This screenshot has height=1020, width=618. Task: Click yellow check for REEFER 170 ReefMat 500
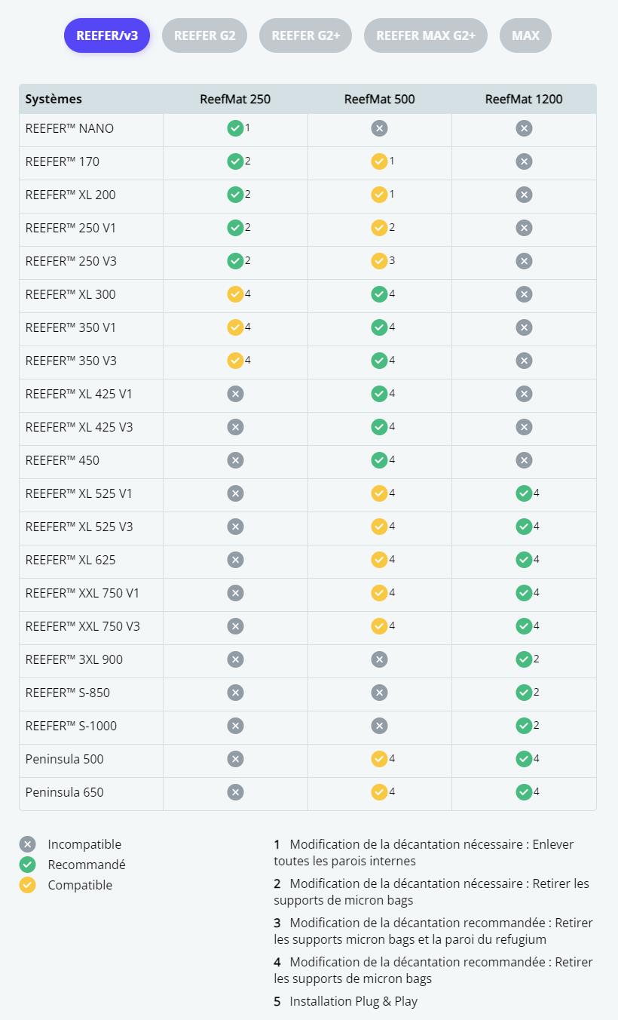pos(379,161)
